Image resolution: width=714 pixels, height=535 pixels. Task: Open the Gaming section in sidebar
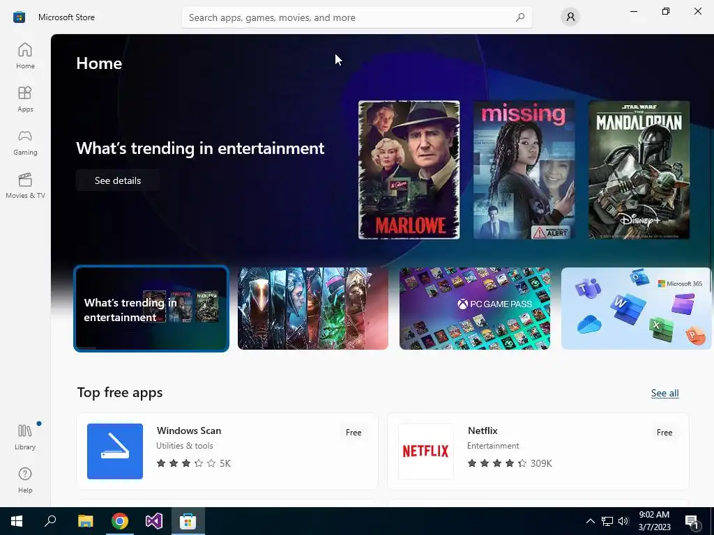pyautogui.click(x=25, y=142)
